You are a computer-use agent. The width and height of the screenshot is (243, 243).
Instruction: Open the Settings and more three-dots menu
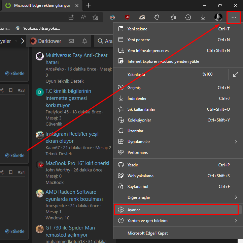point(234,17)
